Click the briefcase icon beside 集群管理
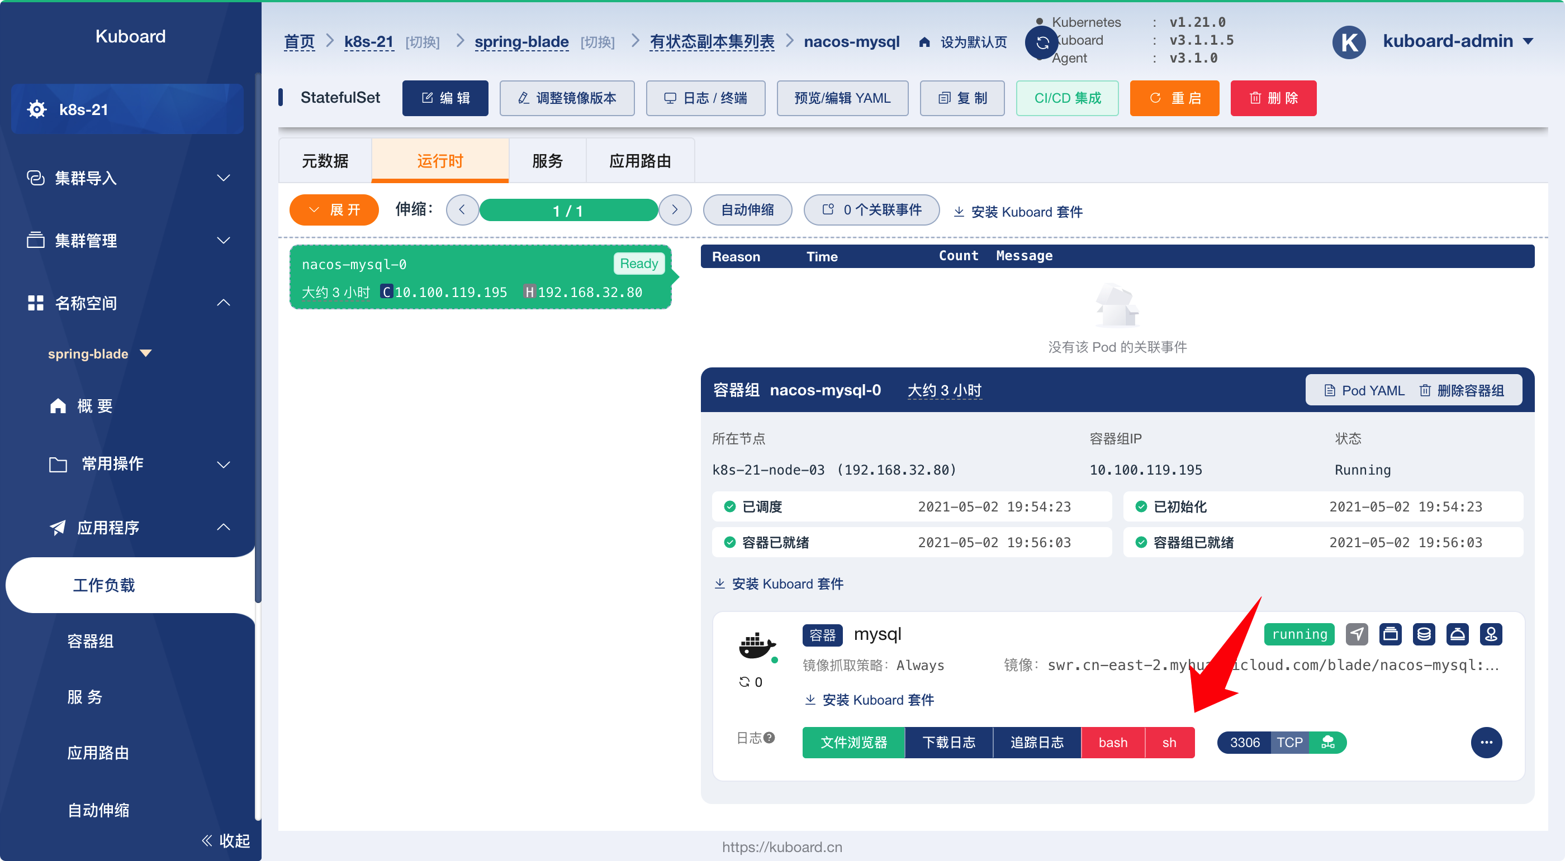Image resolution: width=1565 pixels, height=861 pixels. (x=36, y=240)
